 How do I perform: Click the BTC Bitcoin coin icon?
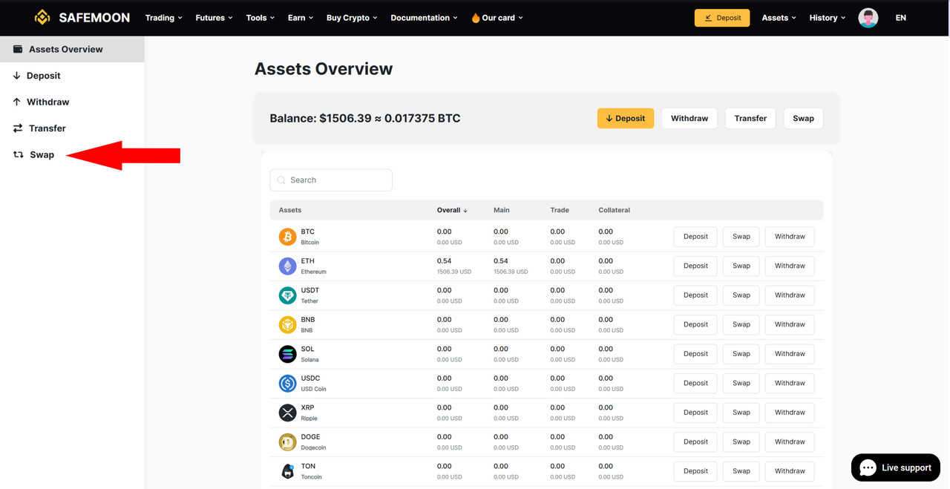pyautogui.click(x=287, y=237)
